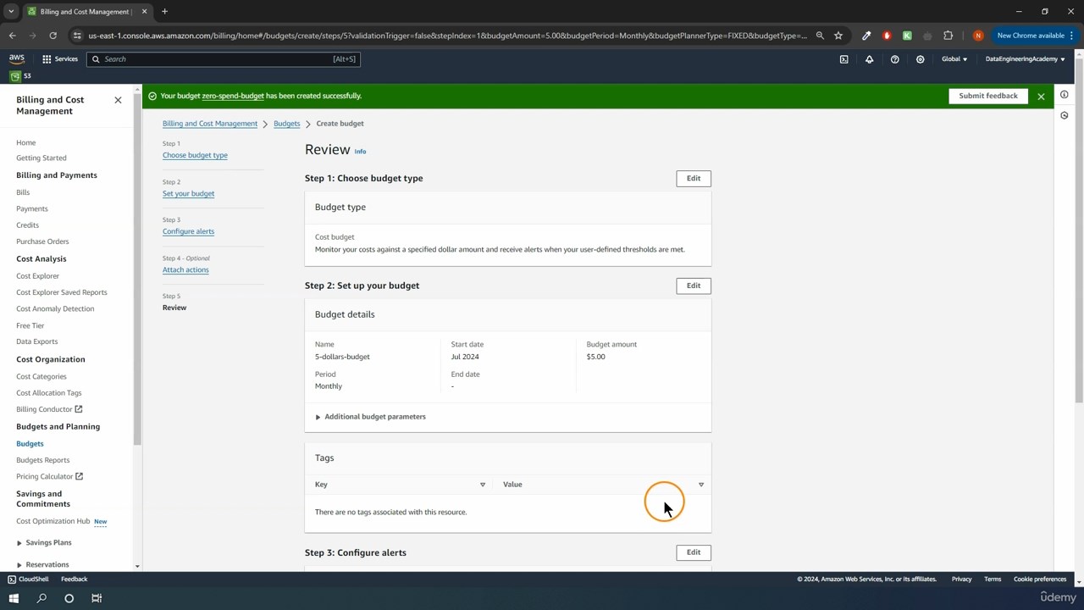Go back in browser history
The width and height of the screenshot is (1084, 610).
coord(12,36)
